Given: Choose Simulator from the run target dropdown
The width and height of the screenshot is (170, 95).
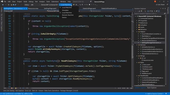Looking at the screenshot, I should [65, 10].
